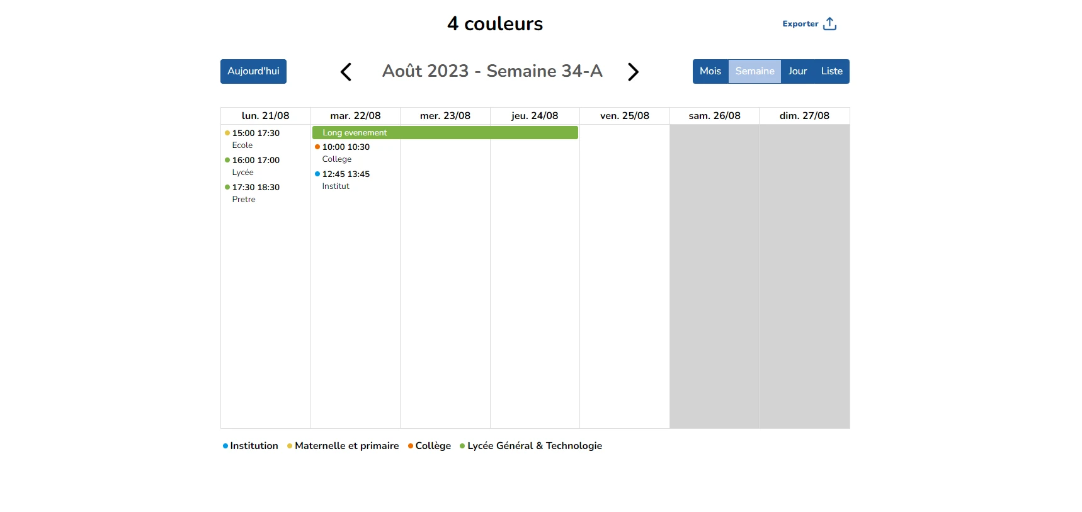Switch to Mois view
The width and height of the screenshot is (1082, 512).
click(x=710, y=71)
